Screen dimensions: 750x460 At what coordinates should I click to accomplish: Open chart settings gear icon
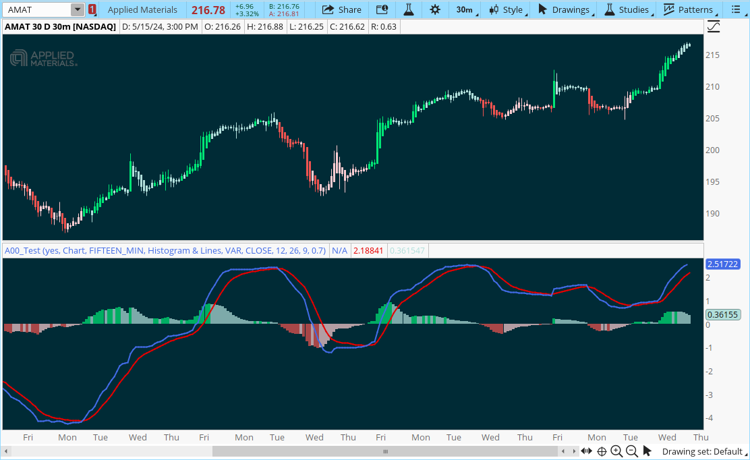435,9
